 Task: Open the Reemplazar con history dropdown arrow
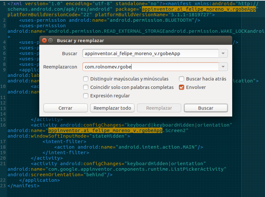click(x=223, y=67)
